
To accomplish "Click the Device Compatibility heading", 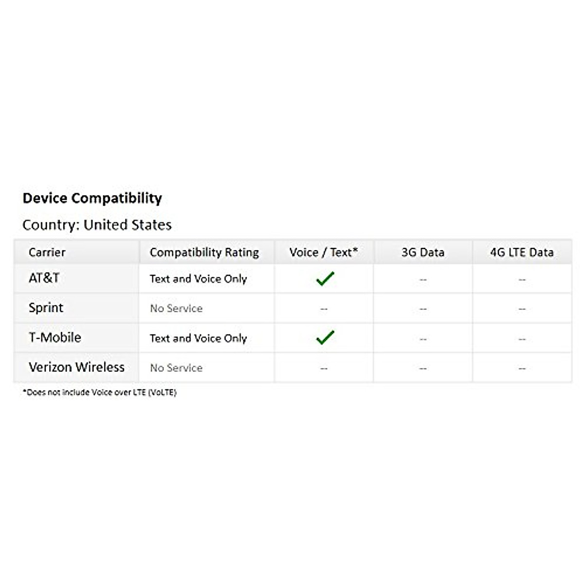I will tap(92, 198).
